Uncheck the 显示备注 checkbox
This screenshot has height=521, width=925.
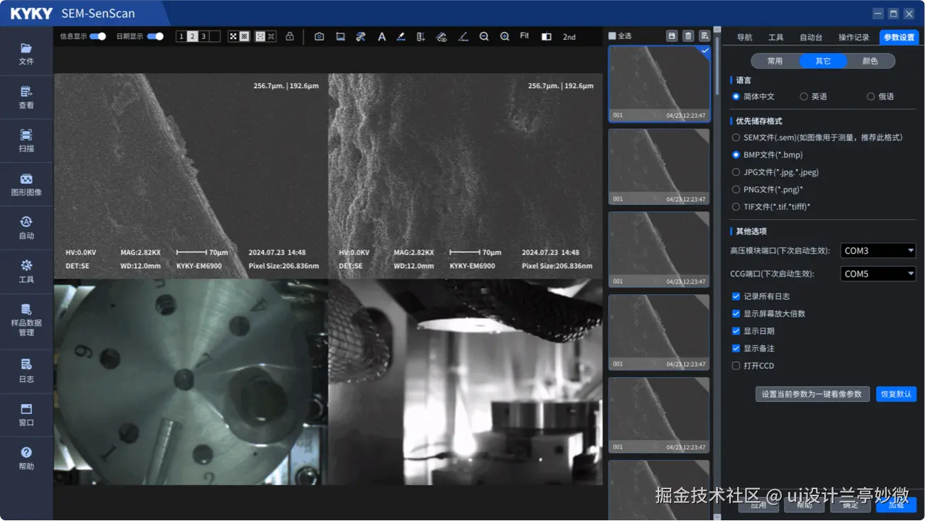[736, 348]
